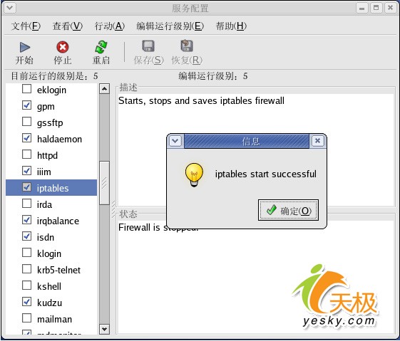The image size is (400, 341).
Task: Toggle the kudzu service checkbox
Action: pyautogui.click(x=27, y=302)
